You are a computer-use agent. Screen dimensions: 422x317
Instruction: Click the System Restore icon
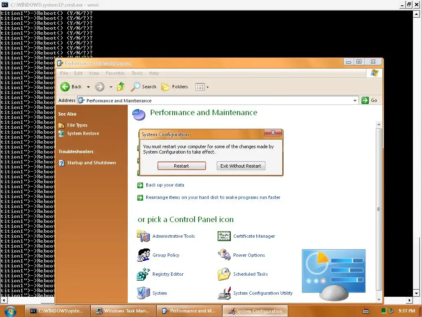pyautogui.click(x=62, y=133)
